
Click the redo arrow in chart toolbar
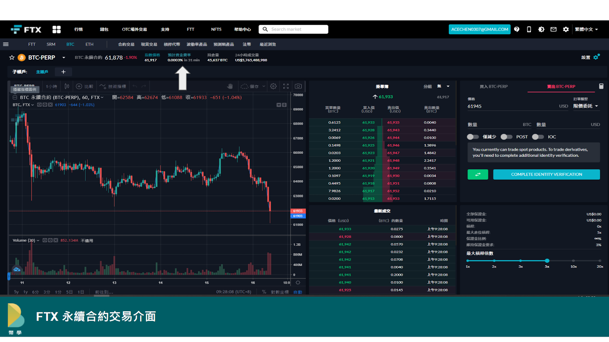[144, 86]
